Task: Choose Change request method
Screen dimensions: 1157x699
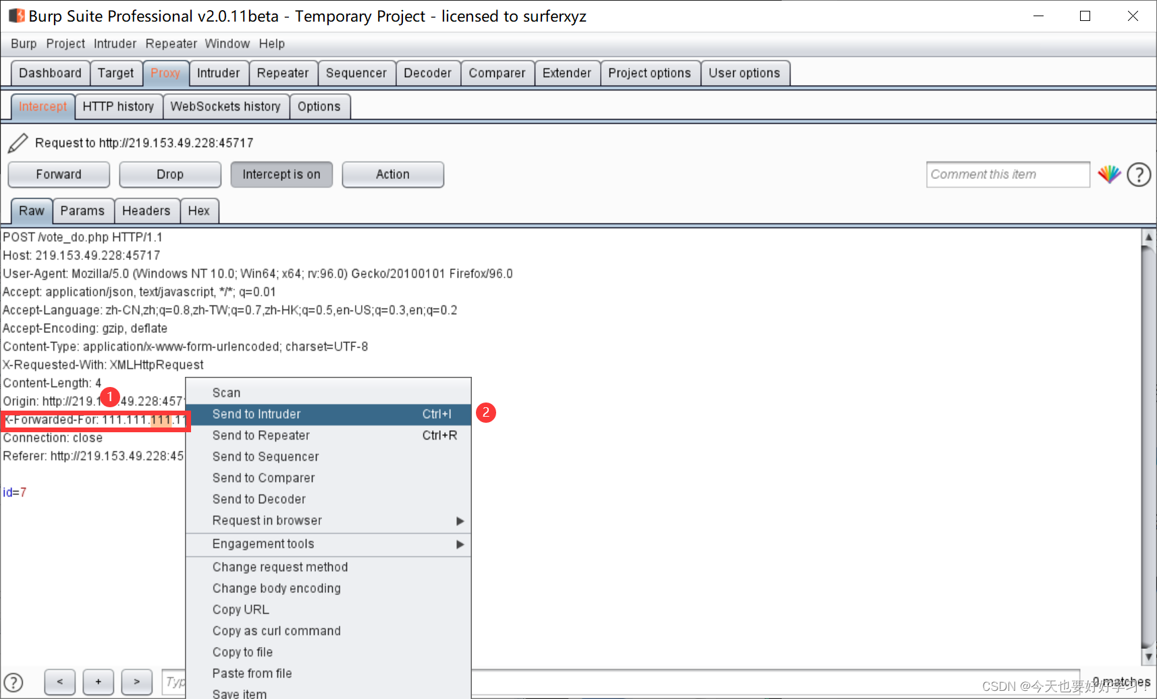Action: point(328,567)
